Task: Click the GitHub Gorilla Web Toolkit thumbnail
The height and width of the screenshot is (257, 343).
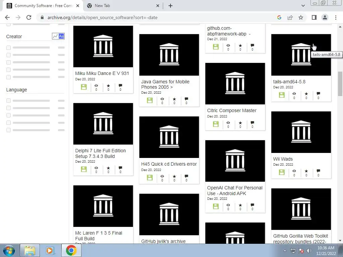Action: tap(301, 209)
